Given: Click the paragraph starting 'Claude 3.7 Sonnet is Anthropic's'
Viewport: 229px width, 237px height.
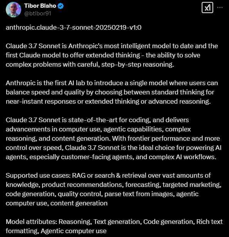Looking at the screenshot, I should click(x=112, y=55).
